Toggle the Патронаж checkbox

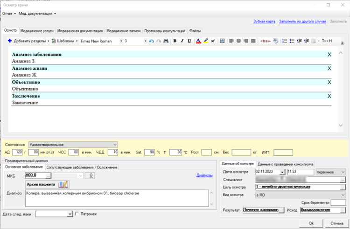(77, 214)
